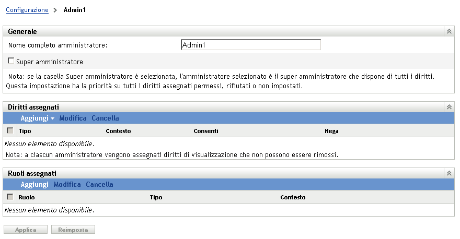Screen dimensions: 460x239
Task: Click Cancella in Diritti assegnati toolbar
Action: [x=105, y=118]
